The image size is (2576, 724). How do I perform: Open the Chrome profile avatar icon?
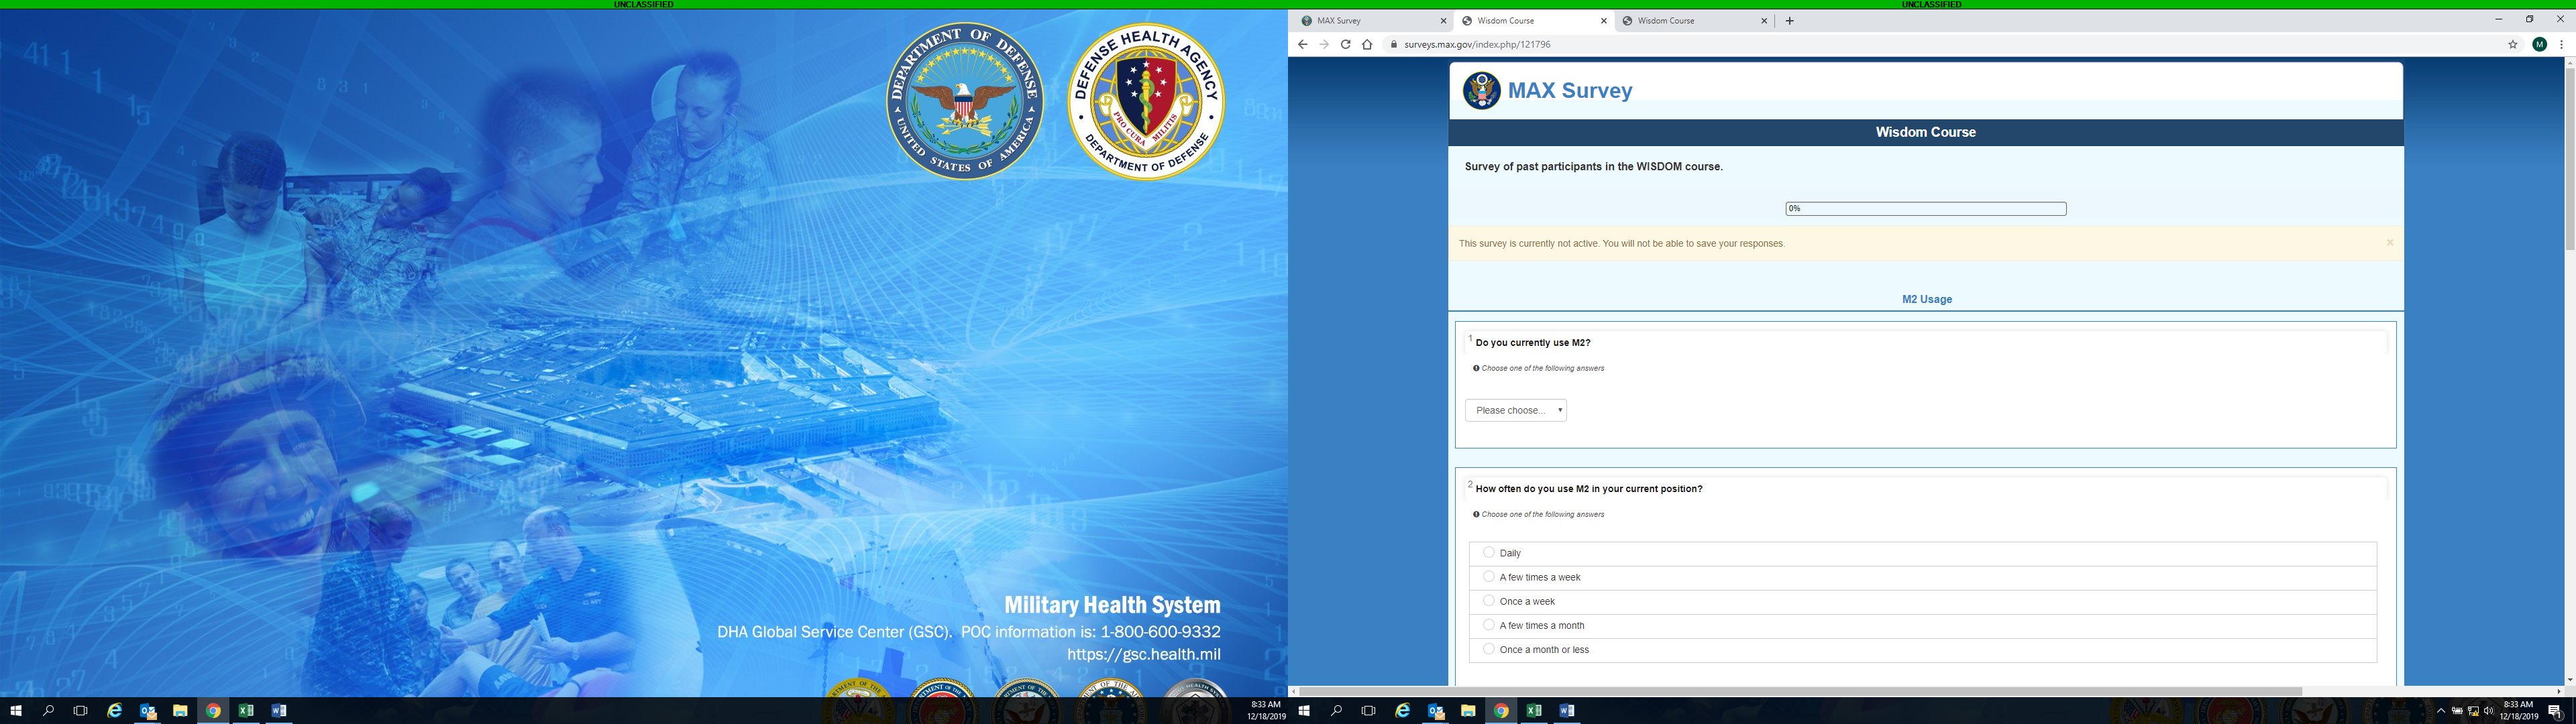point(2539,45)
